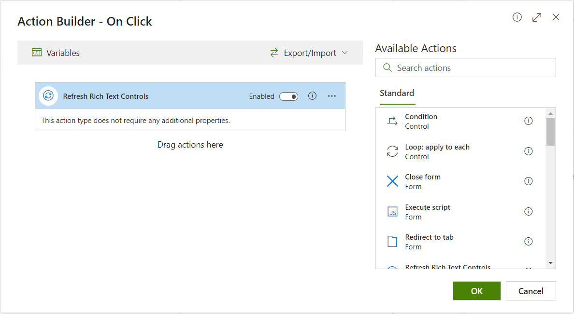This screenshot has width=574, height=314.
Task: Select the Close form action icon
Action: click(x=392, y=181)
